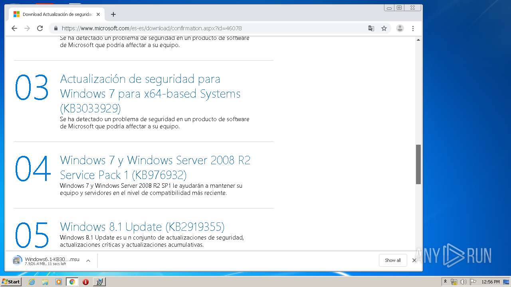511x287 pixels.
Task: Go back to the previous page
Action: pos(14,28)
